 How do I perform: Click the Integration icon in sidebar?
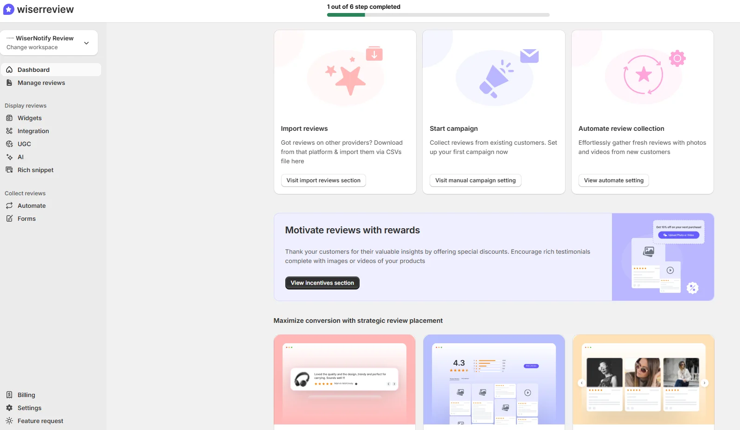(9, 131)
